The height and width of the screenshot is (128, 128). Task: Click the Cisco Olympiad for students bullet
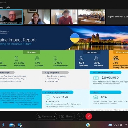click(x=56, y=76)
